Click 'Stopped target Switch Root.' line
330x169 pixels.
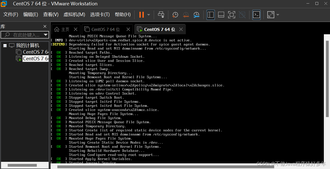(x=96, y=97)
